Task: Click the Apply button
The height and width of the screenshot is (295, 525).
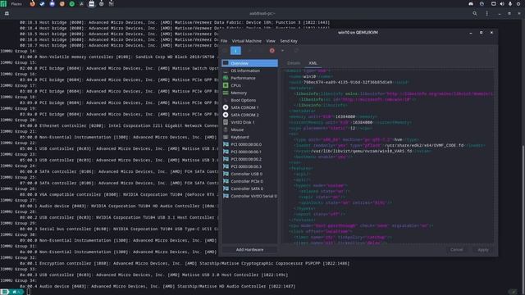Action: click(x=483, y=249)
